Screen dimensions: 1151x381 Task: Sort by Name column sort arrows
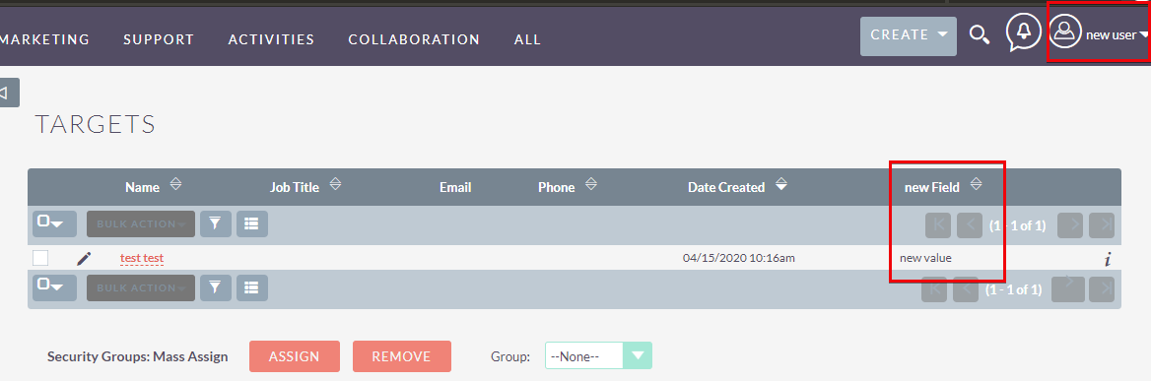pos(174,185)
